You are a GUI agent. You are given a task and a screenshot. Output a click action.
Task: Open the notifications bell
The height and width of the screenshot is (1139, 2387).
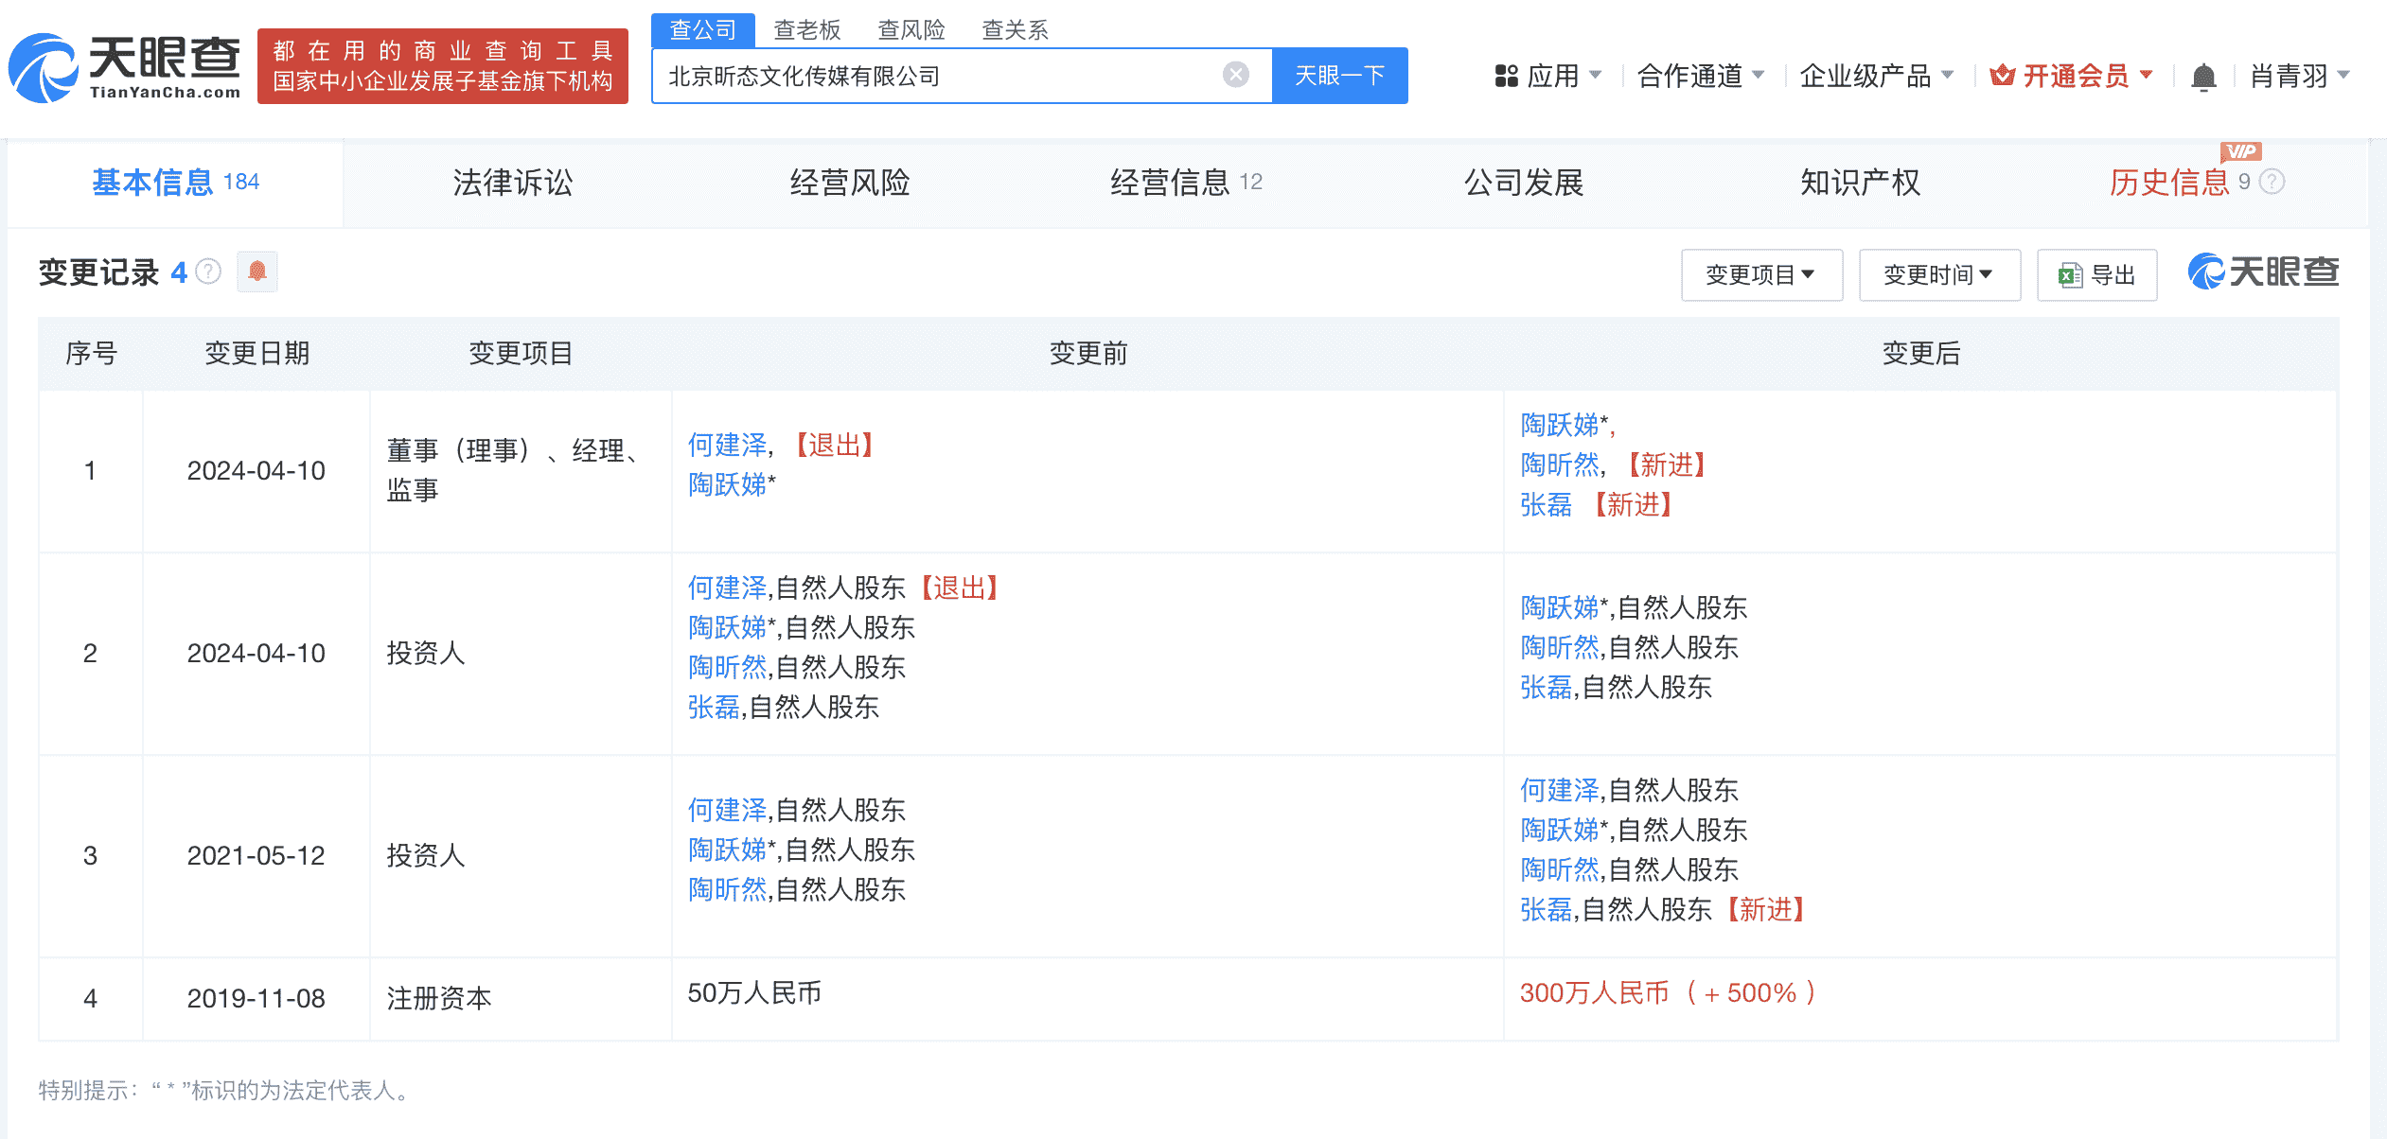coord(2202,77)
